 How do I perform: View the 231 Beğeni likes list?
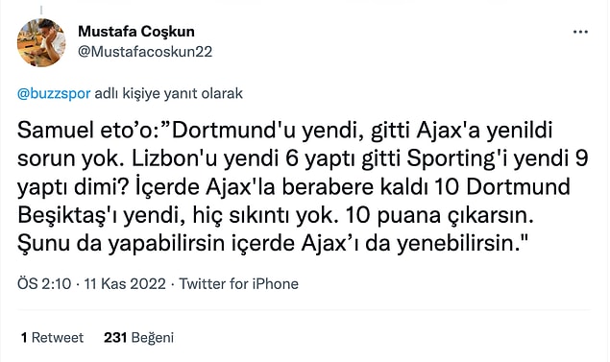click(138, 337)
